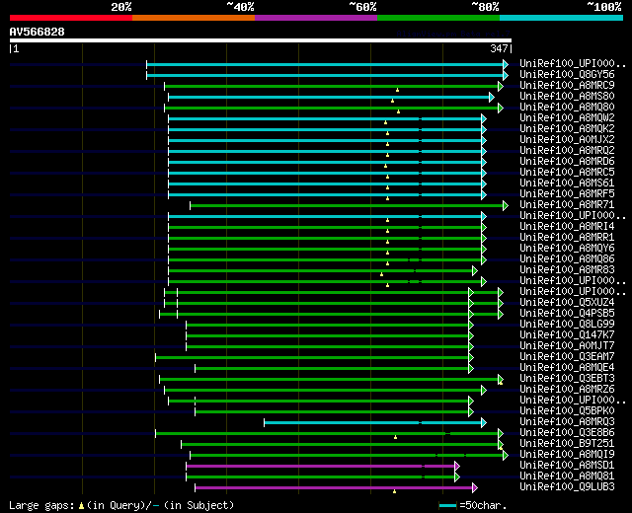Image resolution: width=632 pixels, height=513 pixels.
Task: Open hit UniRef100_A8MQ80 label
Action: pos(567,108)
